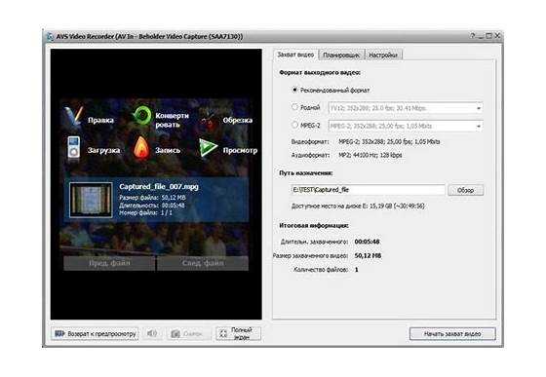Open the Правка edit tool icon
This screenshot has width=546, height=377.
[x=74, y=118]
